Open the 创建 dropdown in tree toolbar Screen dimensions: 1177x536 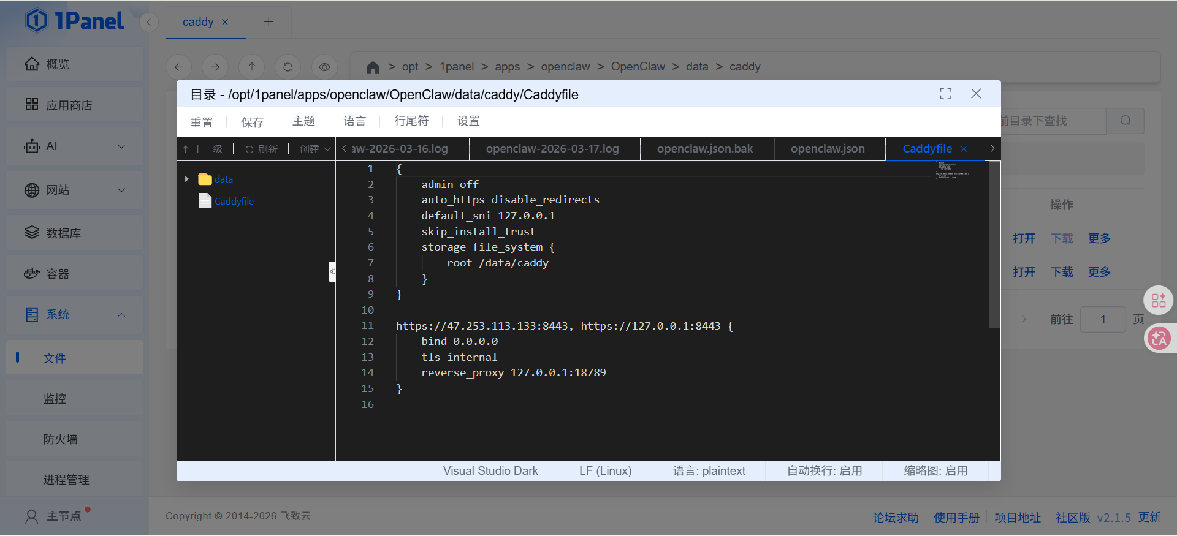click(314, 149)
